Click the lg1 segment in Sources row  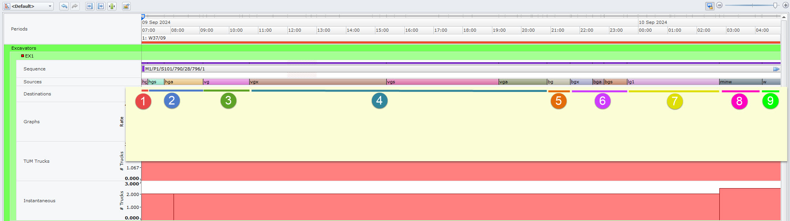click(673, 82)
